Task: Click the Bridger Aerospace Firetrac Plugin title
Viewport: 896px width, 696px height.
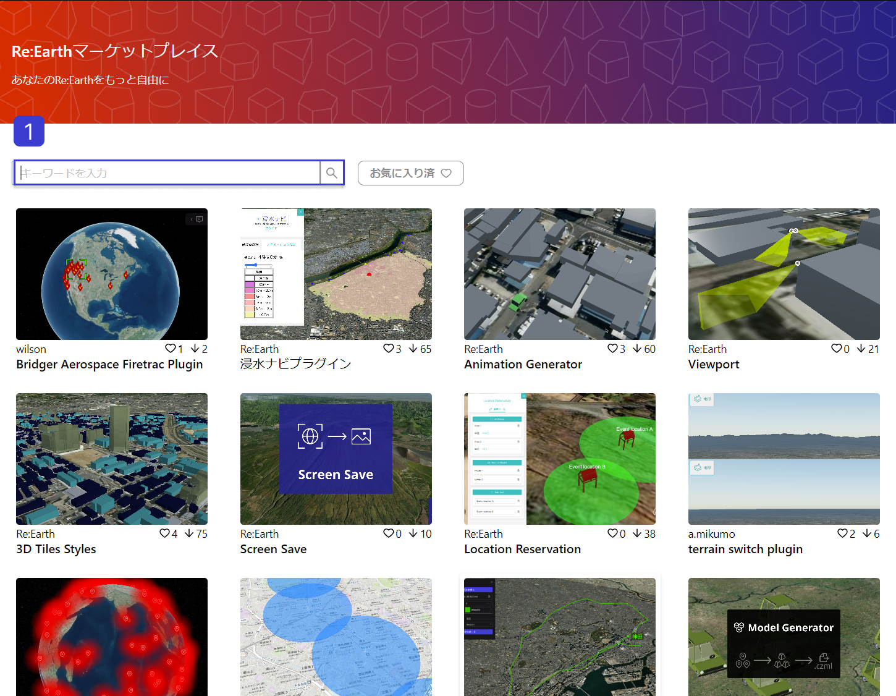Action: click(x=109, y=364)
